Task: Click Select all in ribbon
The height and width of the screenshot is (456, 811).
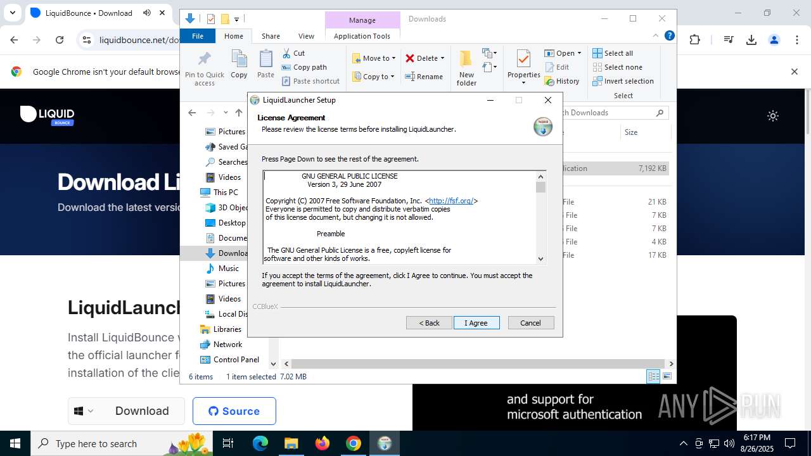Action: pyautogui.click(x=613, y=53)
